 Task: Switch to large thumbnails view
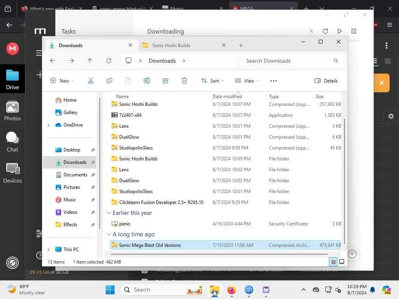[x=342, y=262]
